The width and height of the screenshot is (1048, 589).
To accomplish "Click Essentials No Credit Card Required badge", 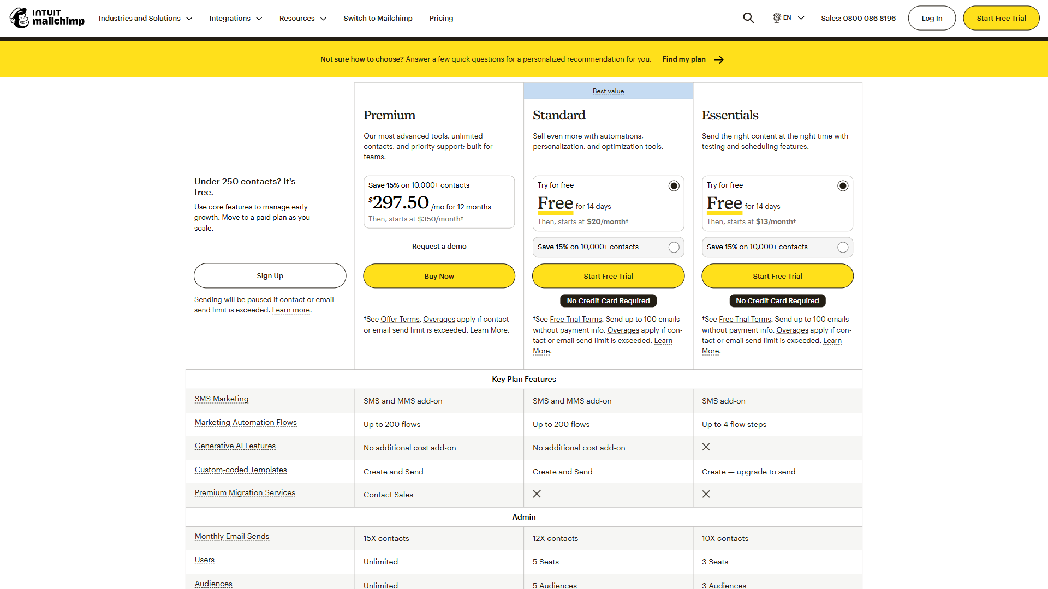I will click(x=777, y=301).
